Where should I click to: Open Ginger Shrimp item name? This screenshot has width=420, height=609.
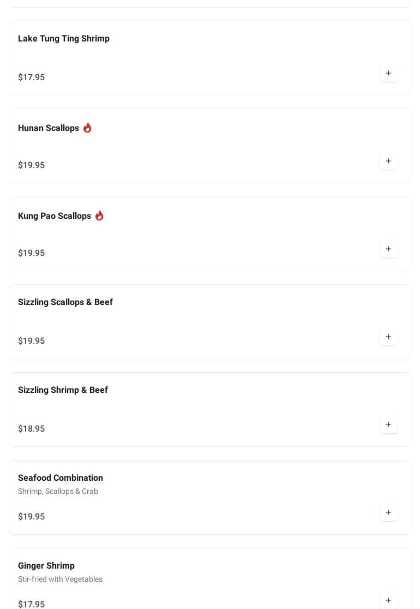(x=46, y=566)
